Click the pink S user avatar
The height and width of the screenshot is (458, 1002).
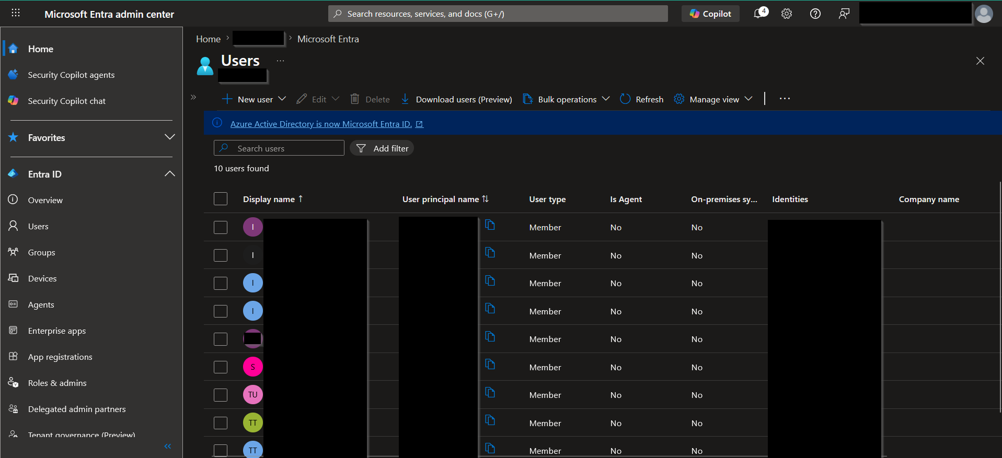click(253, 367)
